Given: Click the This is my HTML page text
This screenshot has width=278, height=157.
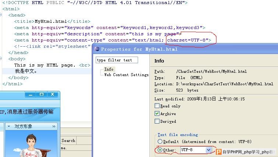Looking at the screenshot, I should pos(45,65).
